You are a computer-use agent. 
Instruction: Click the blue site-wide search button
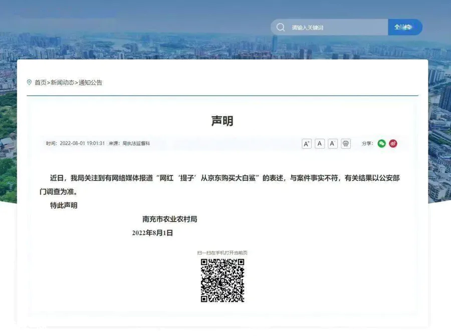(405, 28)
